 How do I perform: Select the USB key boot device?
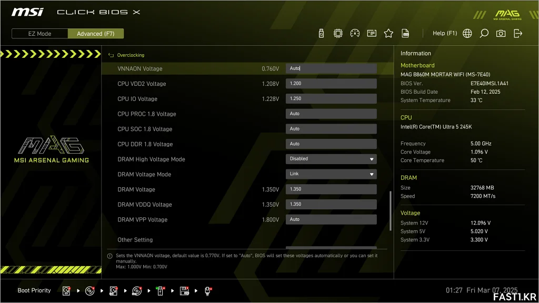[160, 291]
